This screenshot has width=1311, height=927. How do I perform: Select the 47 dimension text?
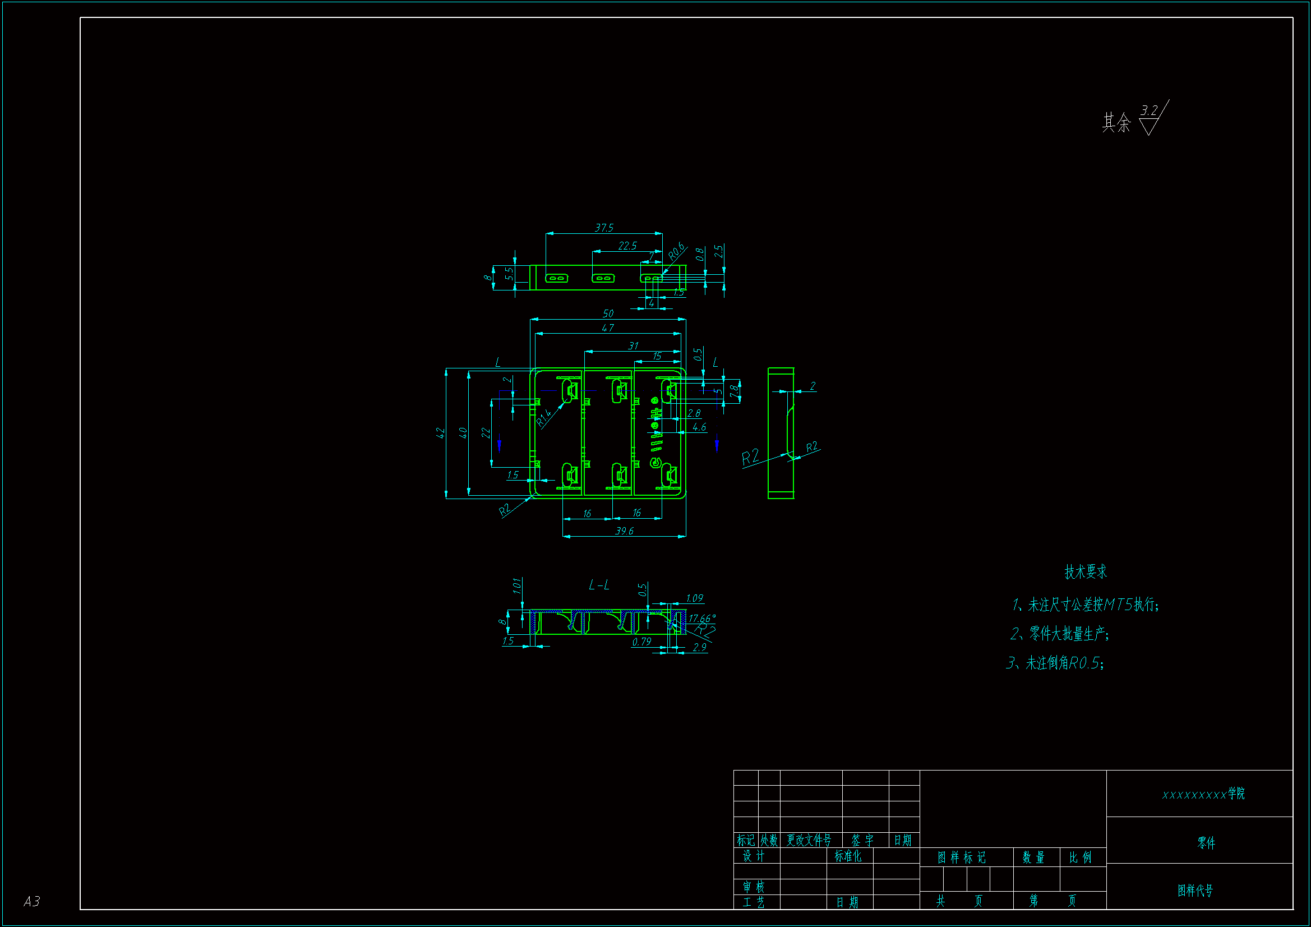(x=607, y=329)
